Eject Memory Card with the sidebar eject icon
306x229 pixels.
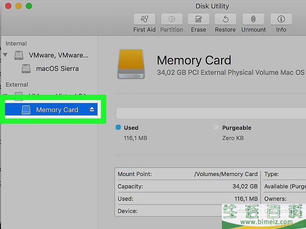tap(92, 109)
